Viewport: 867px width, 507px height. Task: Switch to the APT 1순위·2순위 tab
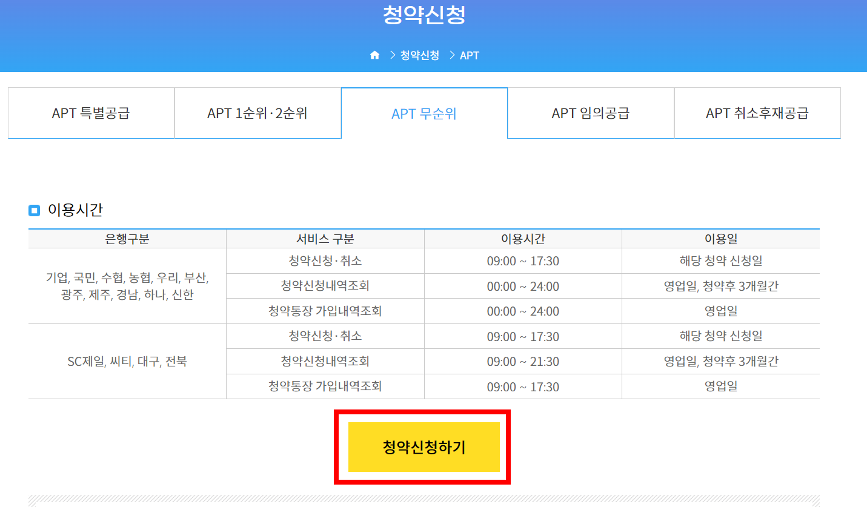pyautogui.click(x=257, y=113)
